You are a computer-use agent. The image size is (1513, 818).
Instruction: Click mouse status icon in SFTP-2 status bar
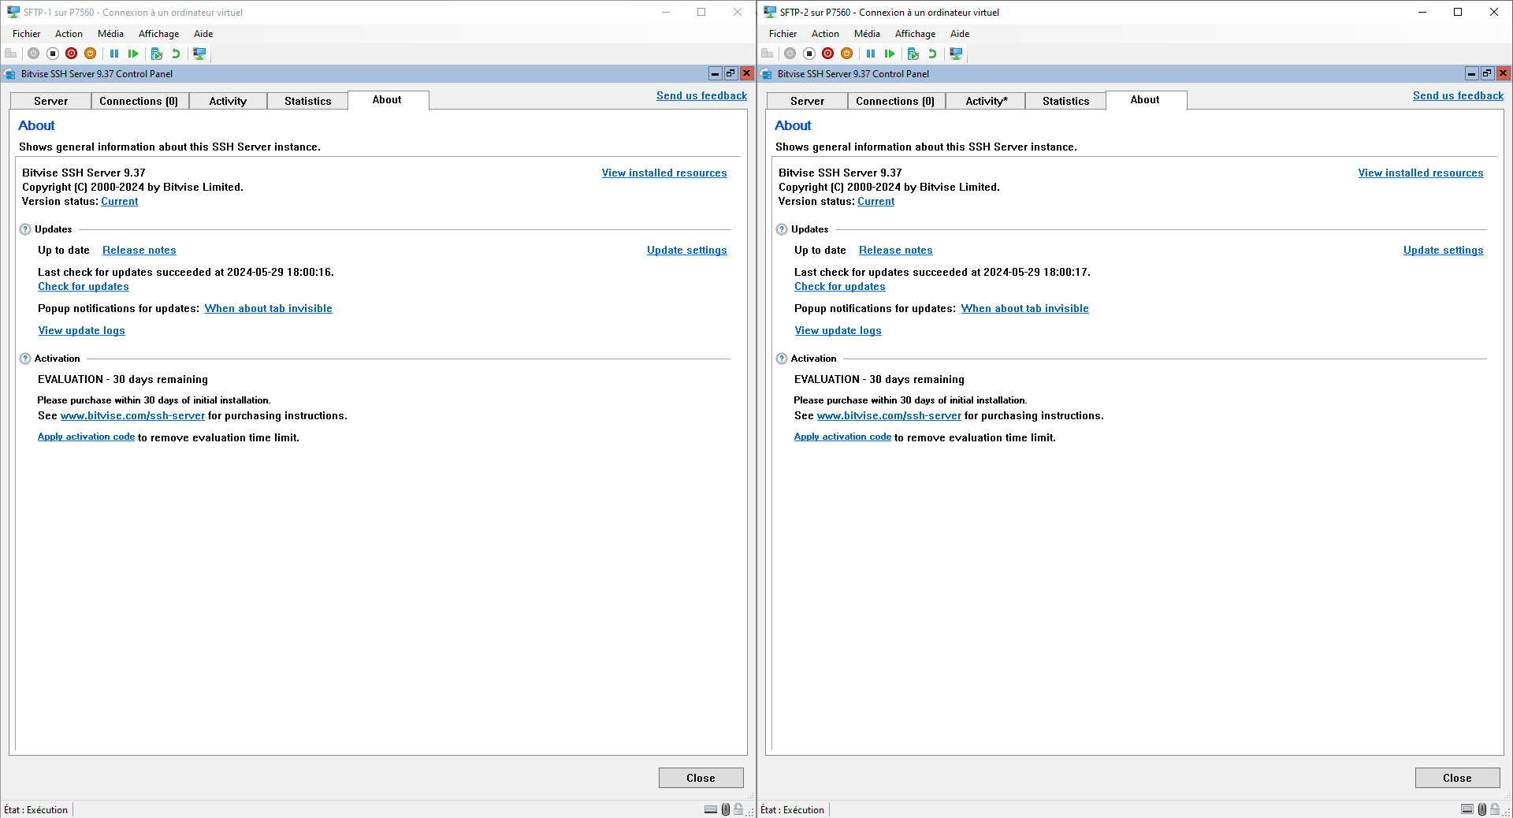pyautogui.click(x=1482, y=809)
